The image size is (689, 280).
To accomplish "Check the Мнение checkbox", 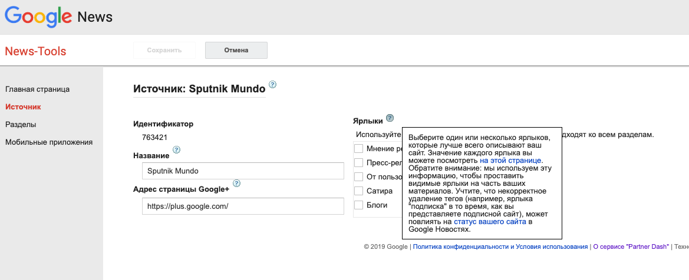I will pos(358,148).
